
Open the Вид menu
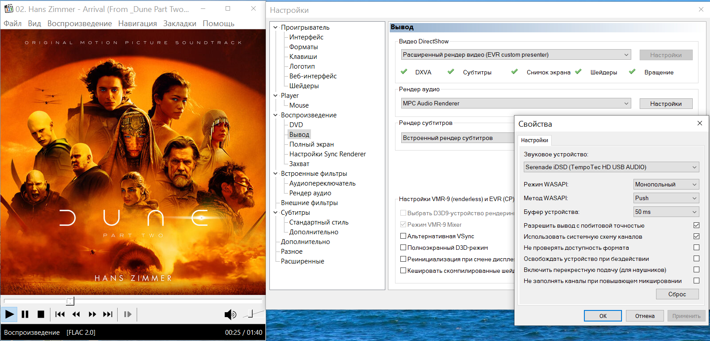point(35,23)
